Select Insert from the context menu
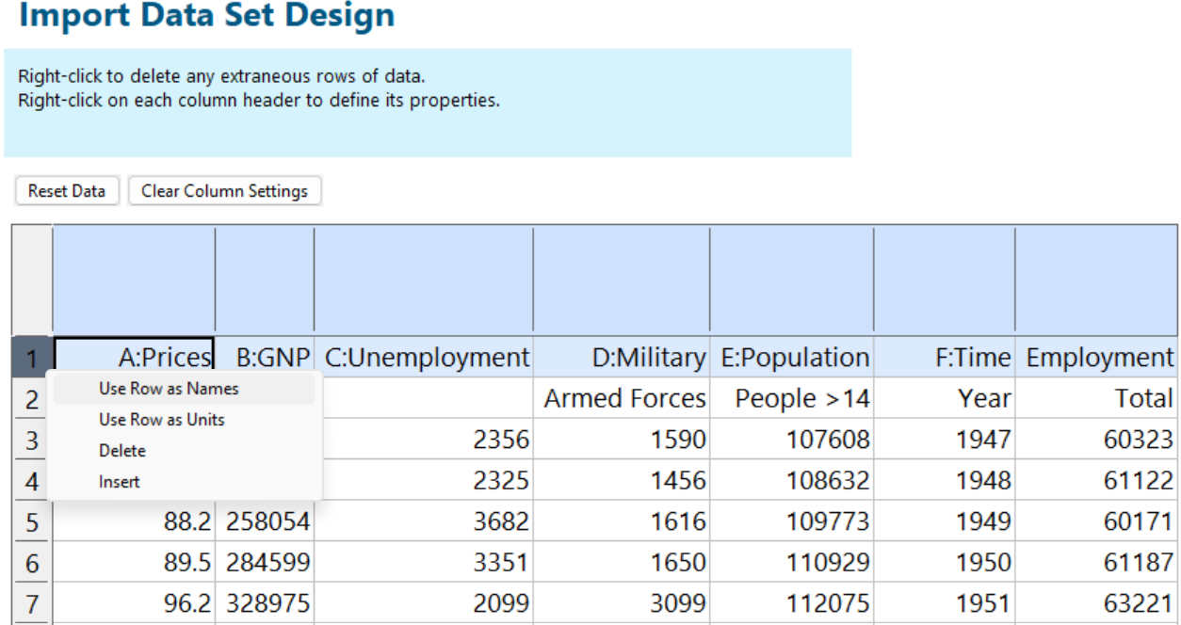 point(185,482)
